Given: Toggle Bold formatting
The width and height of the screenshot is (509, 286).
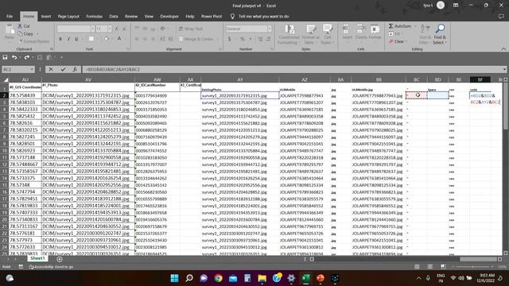Looking at the screenshot, I should click(x=60, y=39).
